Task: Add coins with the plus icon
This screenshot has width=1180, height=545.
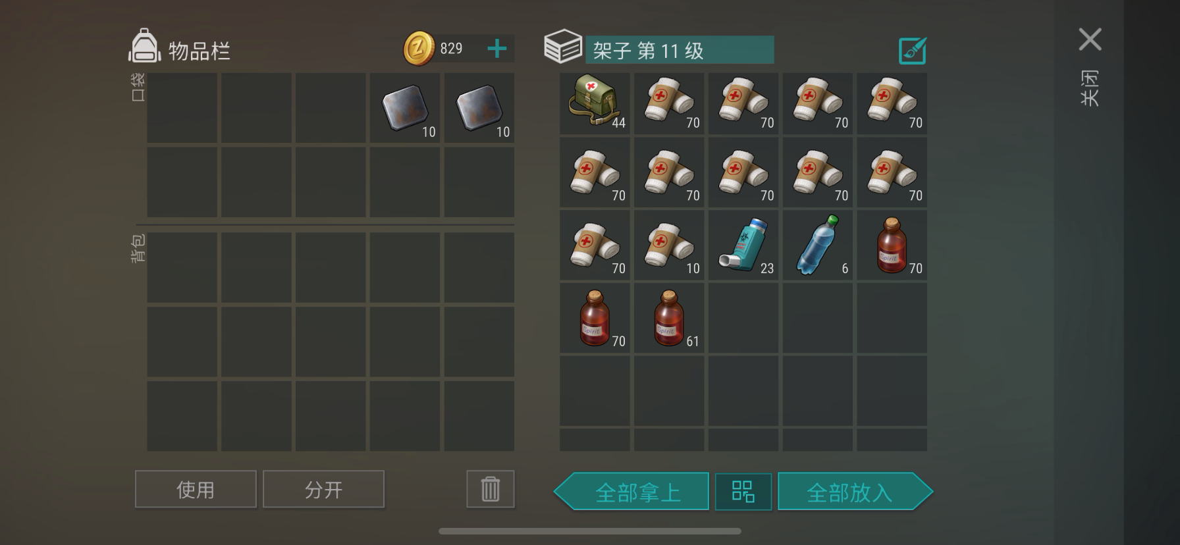Action: [496, 49]
